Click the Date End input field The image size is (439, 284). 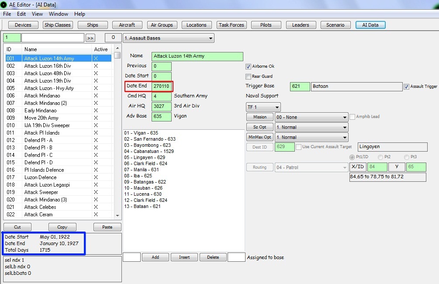point(162,86)
